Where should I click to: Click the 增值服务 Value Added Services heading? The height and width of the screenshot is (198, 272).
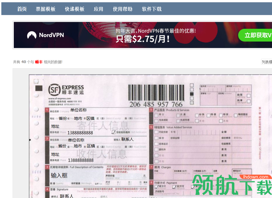point(173,127)
